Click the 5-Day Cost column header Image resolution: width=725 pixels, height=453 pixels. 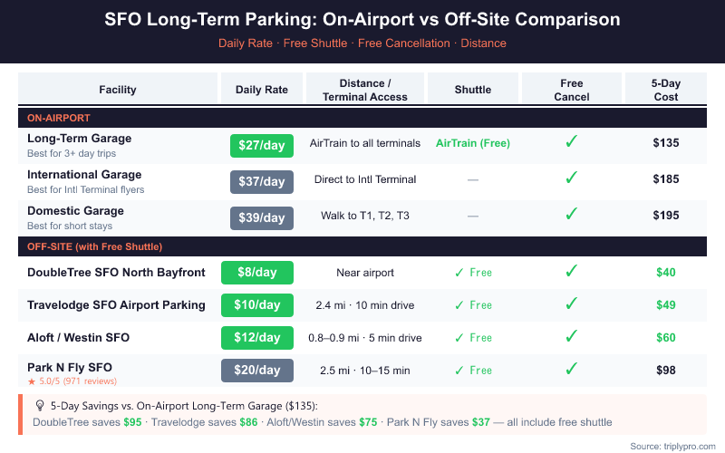(665, 90)
